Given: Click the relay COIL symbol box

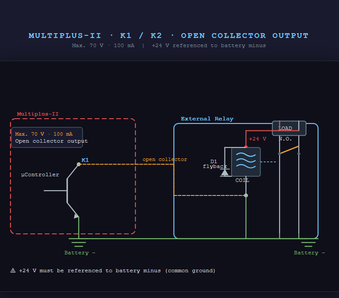Looking at the screenshot, I should point(246,162).
